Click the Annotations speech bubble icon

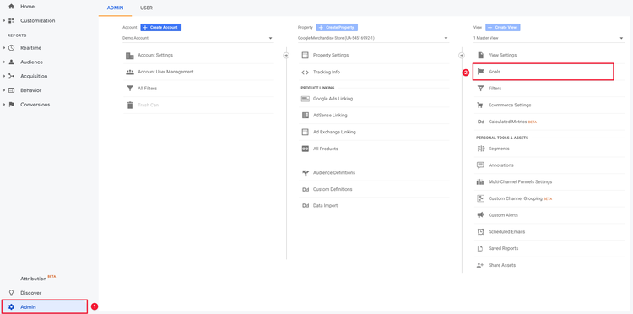coord(480,165)
